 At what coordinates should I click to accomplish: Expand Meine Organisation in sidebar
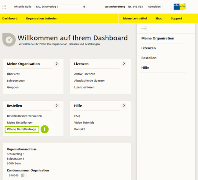[158, 38]
